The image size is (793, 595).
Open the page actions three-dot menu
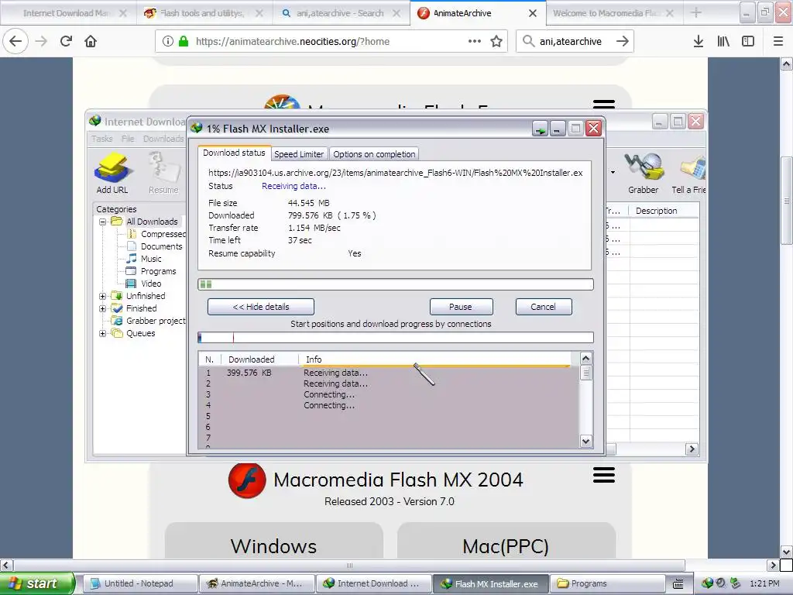coord(475,41)
